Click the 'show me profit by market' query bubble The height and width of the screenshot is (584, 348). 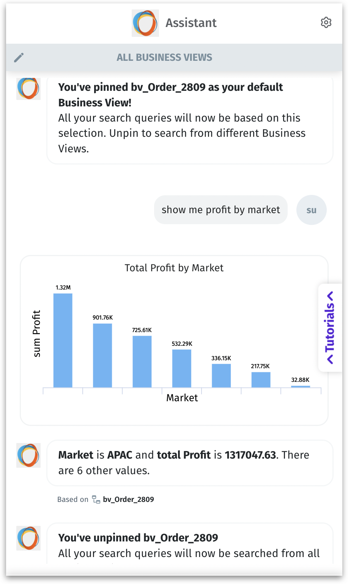click(220, 210)
